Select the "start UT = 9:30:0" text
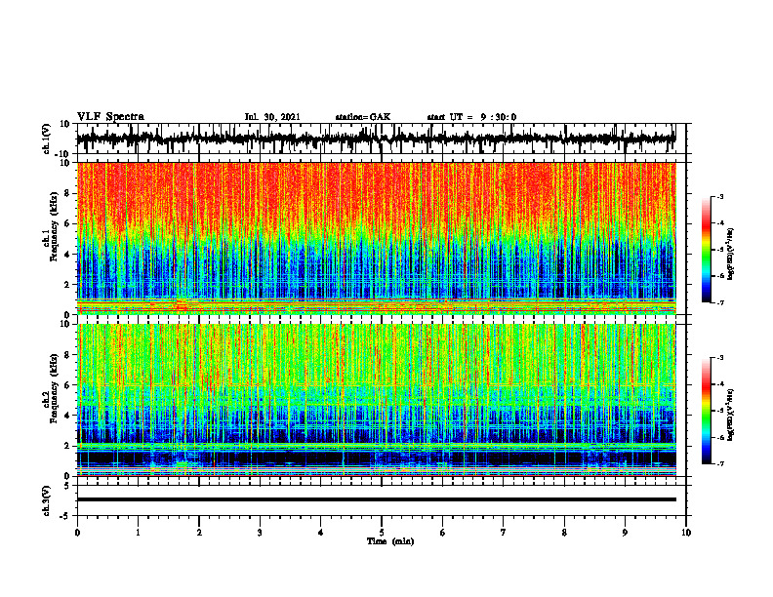 (471, 117)
